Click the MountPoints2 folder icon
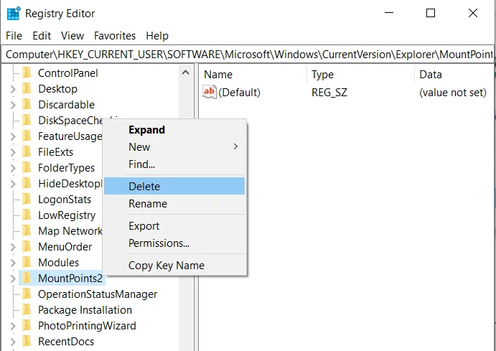 click(27, 279)
